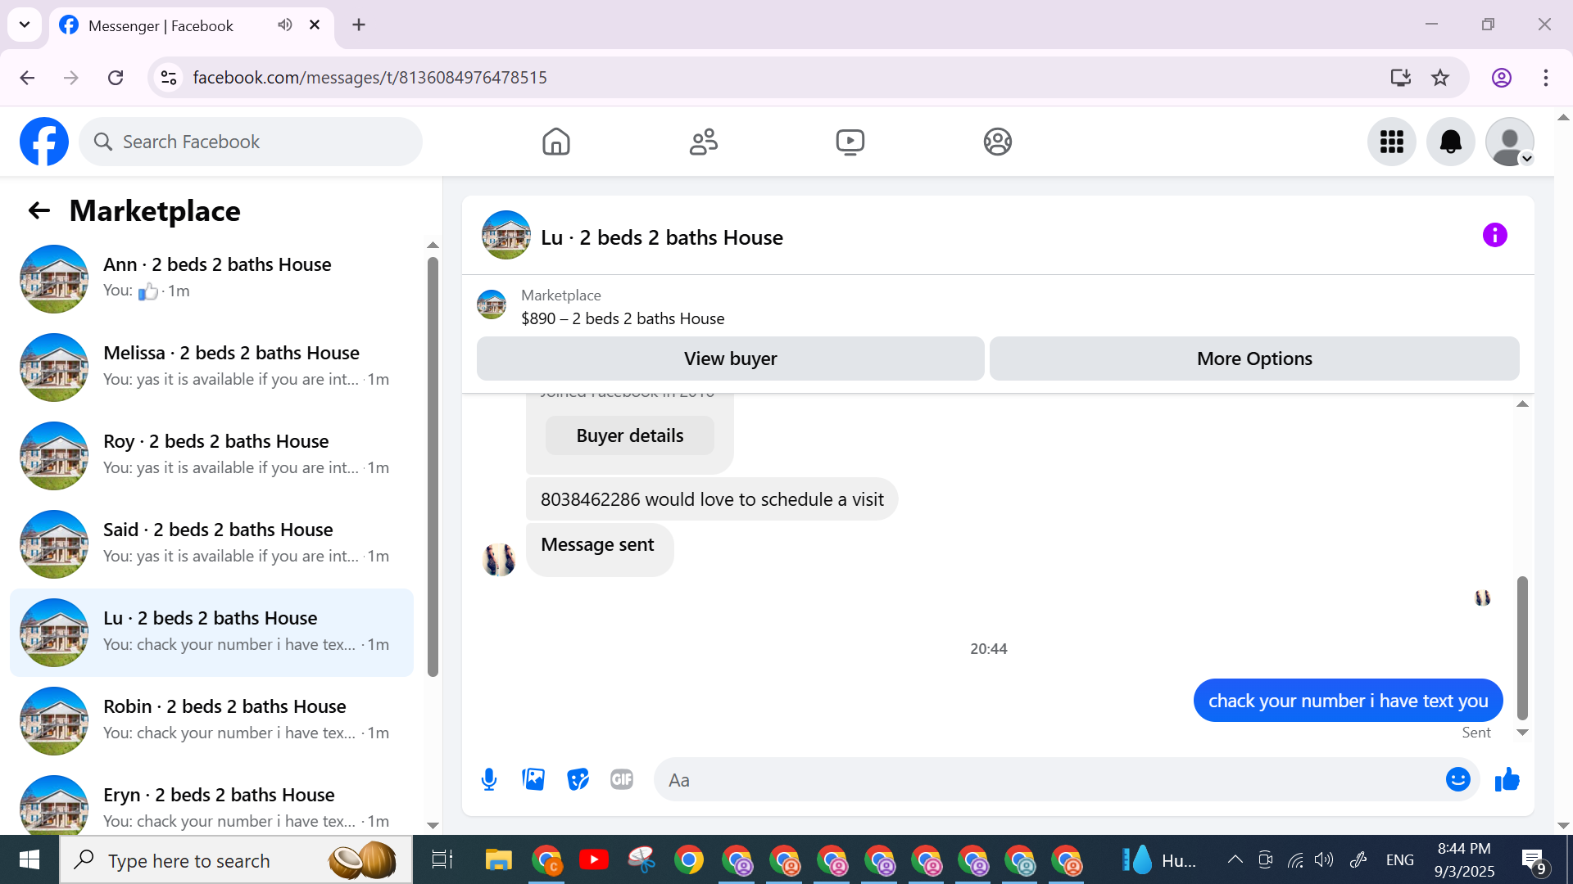1573x884 pixels.
Task: Open the Facebook menu grid icon
Action: pos(1392,142)
